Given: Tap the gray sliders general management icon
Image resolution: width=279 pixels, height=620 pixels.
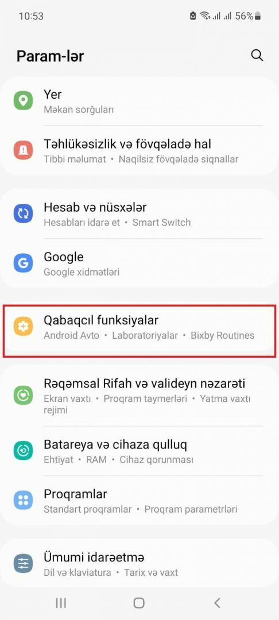Looking at the screenshot, I should 24,564.
